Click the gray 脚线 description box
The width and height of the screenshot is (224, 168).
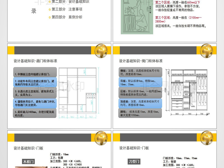pyautogui.click(x=141, y=113)
